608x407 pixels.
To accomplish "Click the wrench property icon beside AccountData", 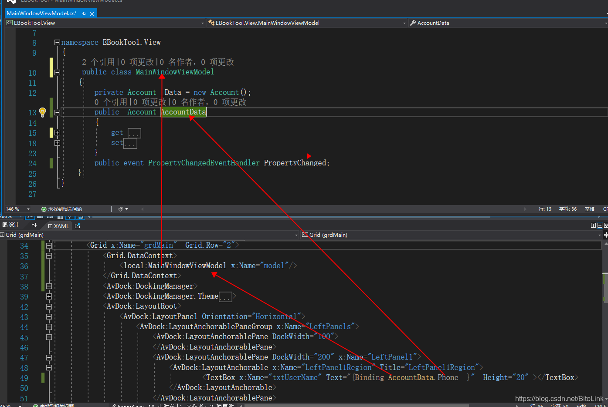I will click(413, 23).
